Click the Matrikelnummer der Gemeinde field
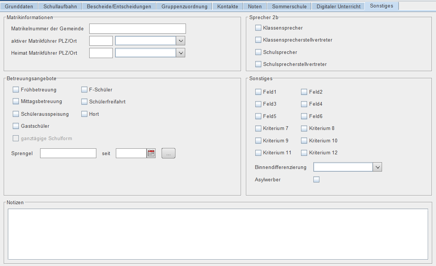This screenshot has height=266, width=436. coord(137,28)
